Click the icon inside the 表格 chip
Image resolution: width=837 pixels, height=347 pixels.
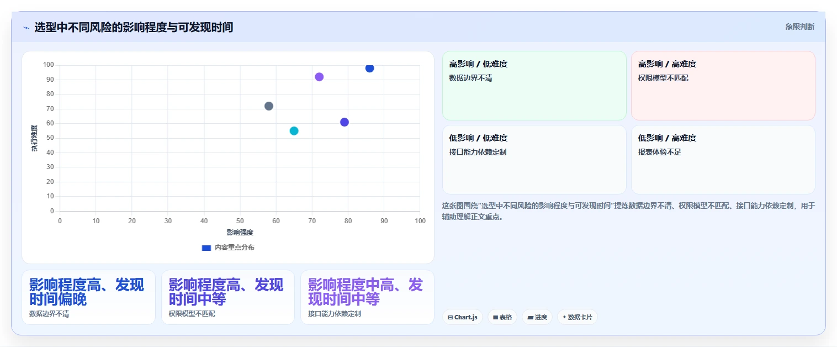[496, 318]
